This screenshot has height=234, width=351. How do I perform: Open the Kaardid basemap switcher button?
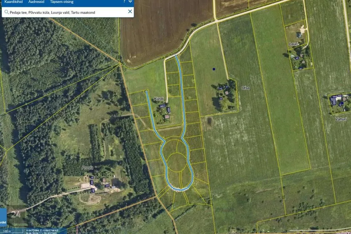tap(3, 217)
